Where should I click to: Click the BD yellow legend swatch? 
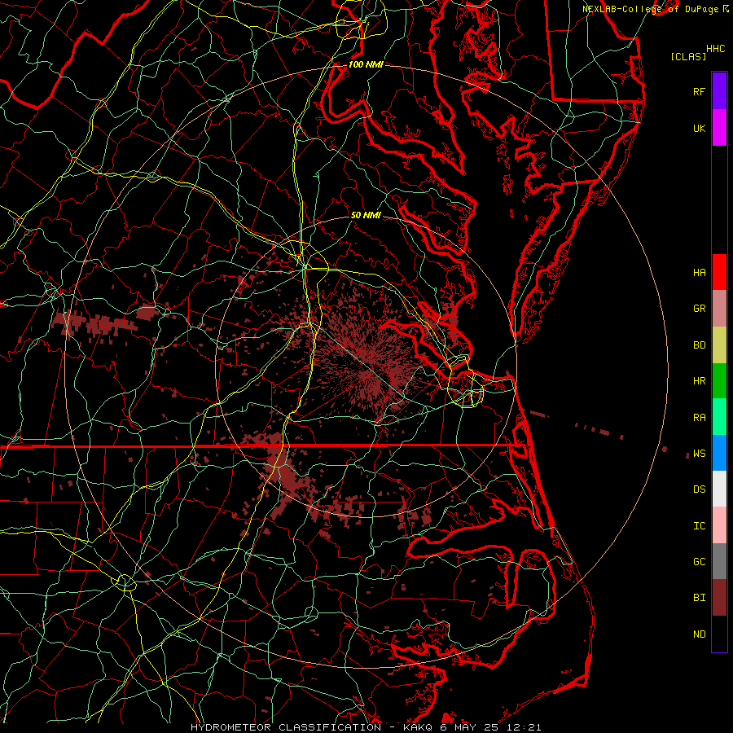pyautogui.click(x=719, y=345)
